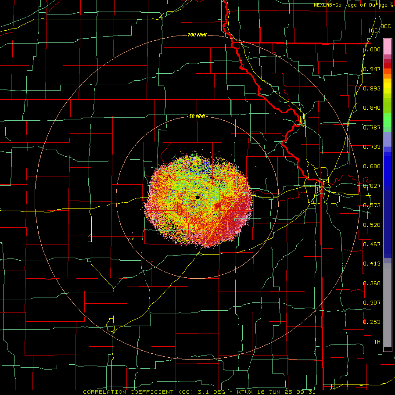Click the KTWX radar site black dot
The width and height of the screenshot is (395, 395).
click(x=197, y=197)
